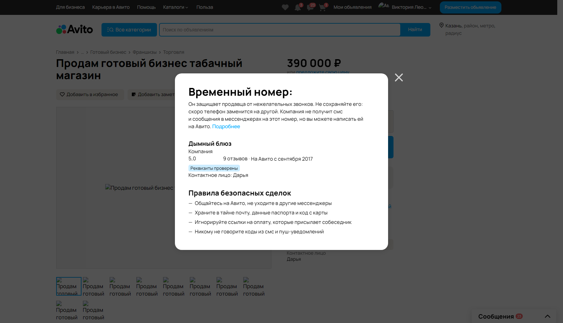Click the user avatar next to Виктория Лео
The height and width of the screenshot is (323, 563).
[384, 5]
